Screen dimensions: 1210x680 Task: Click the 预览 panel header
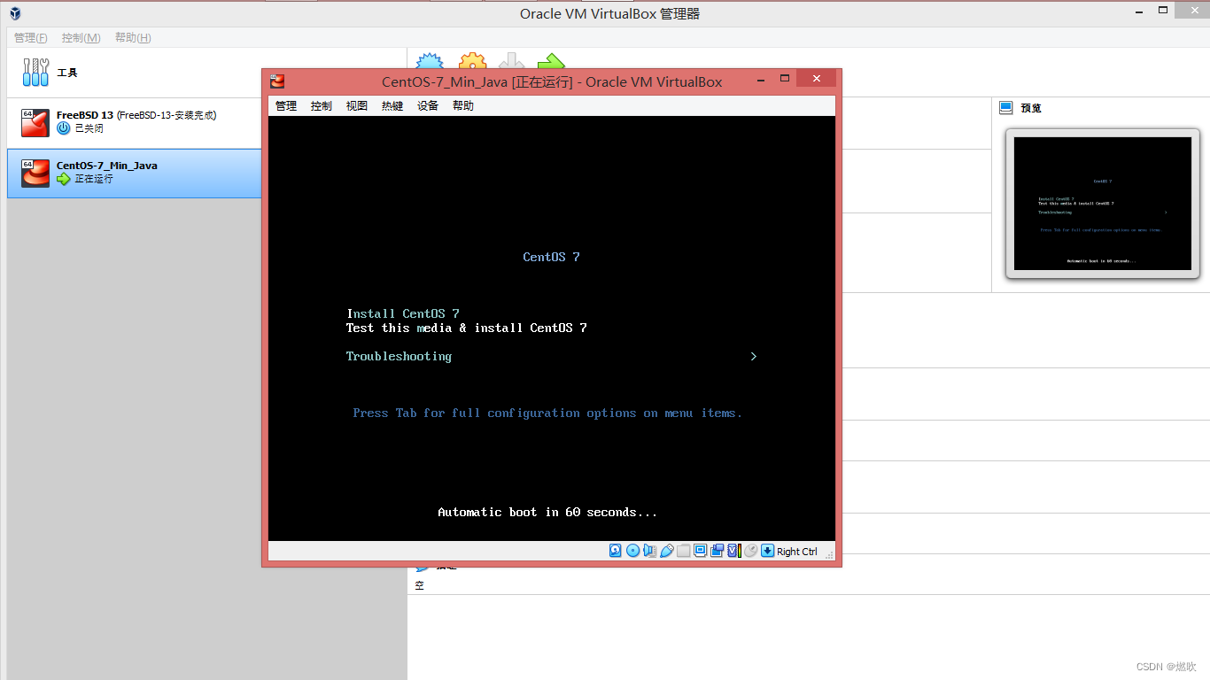(1031, 108)
